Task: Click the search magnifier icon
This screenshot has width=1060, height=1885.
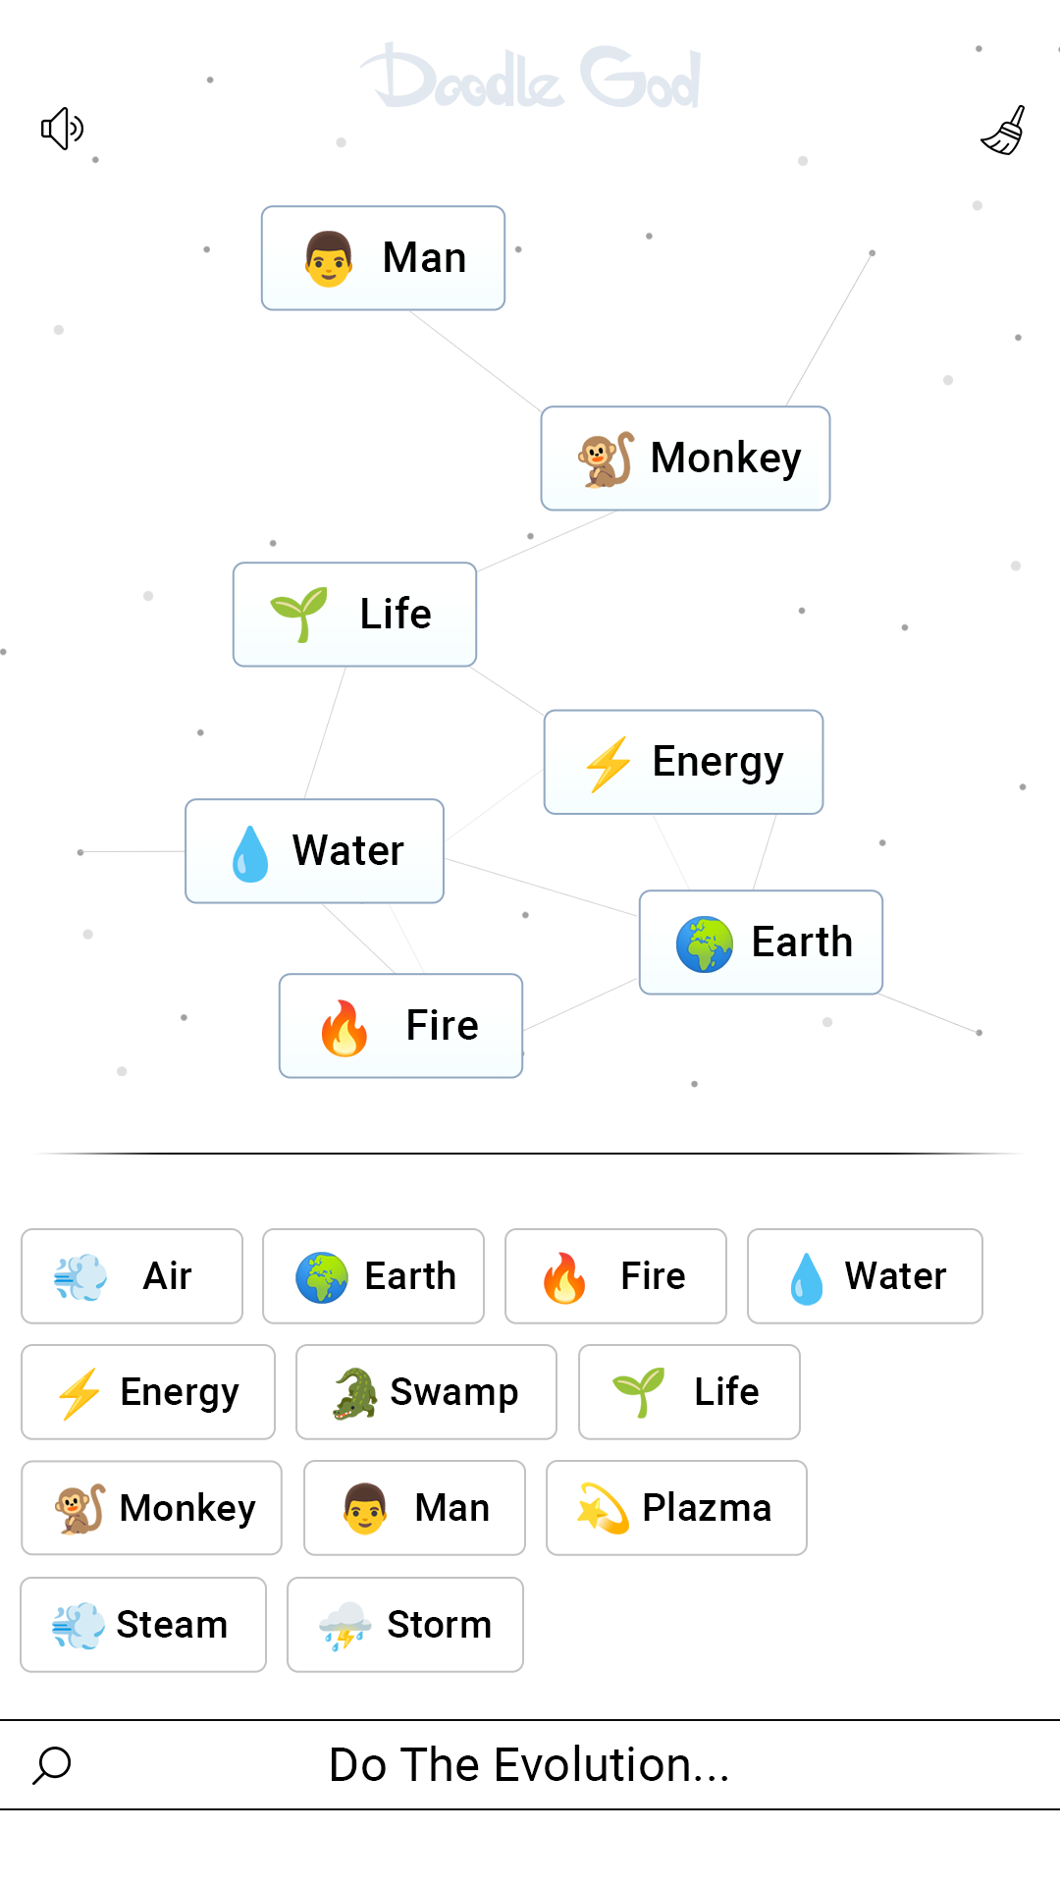Action: click(x=52, y=1764)
